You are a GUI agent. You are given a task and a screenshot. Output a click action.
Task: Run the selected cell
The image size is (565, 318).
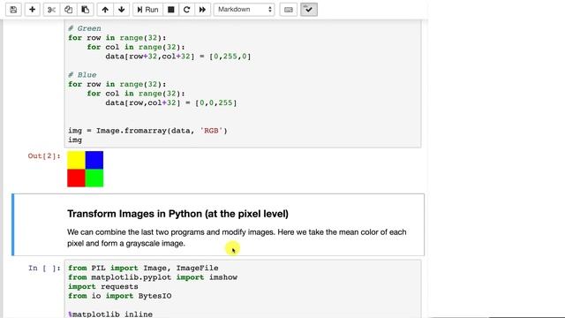147,10
